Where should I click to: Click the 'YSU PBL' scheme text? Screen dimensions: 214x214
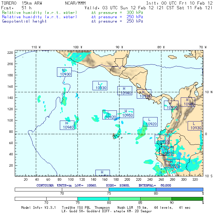tap(84, 208)
